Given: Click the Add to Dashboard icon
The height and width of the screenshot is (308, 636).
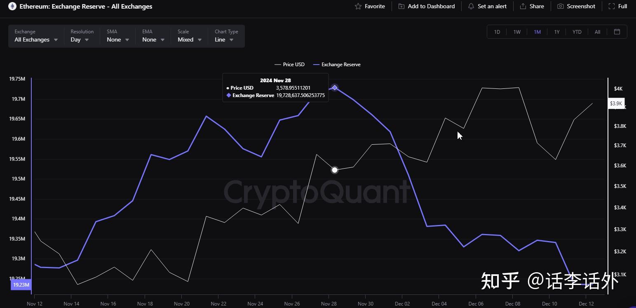Looking at the screenshot, I should (401, 6).
